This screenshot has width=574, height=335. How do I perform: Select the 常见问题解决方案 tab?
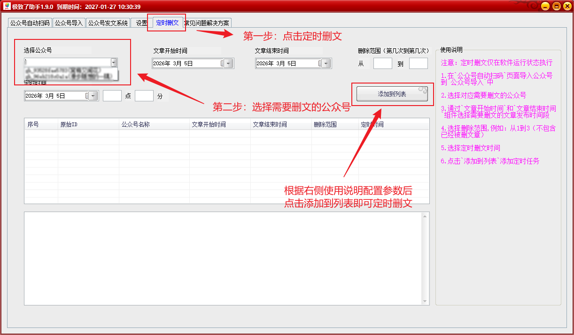207,23
